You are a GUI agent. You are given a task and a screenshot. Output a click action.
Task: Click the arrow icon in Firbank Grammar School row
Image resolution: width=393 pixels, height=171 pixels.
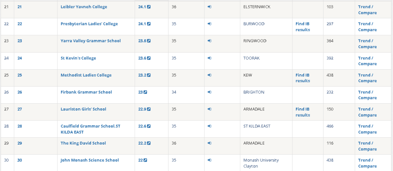click(x=210, y=92)
